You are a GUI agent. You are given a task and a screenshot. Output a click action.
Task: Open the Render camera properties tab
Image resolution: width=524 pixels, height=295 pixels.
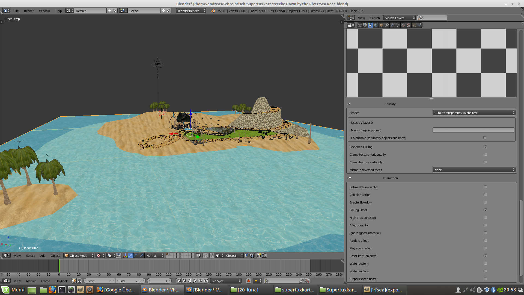point(359,25)
